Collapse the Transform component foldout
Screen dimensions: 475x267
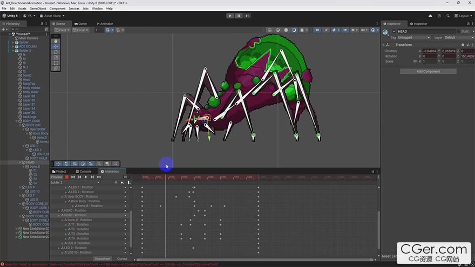coord(384,45)
